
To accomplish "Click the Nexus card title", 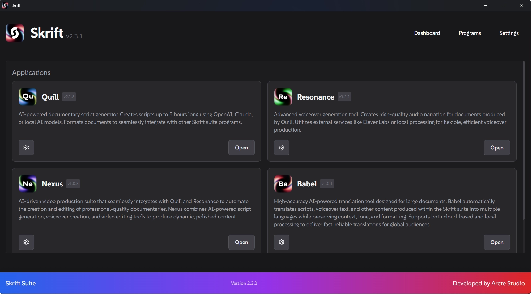I will [52, 184].
